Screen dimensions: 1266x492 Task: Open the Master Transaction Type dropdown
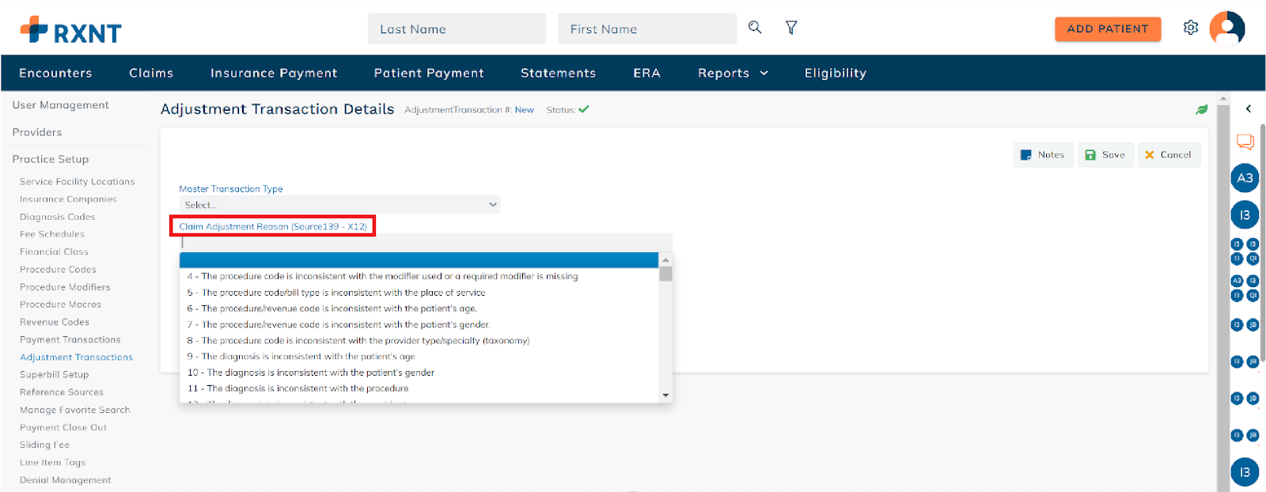click(x=339, y=205)
